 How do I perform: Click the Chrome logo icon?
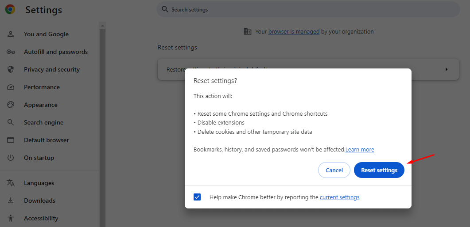10,9
